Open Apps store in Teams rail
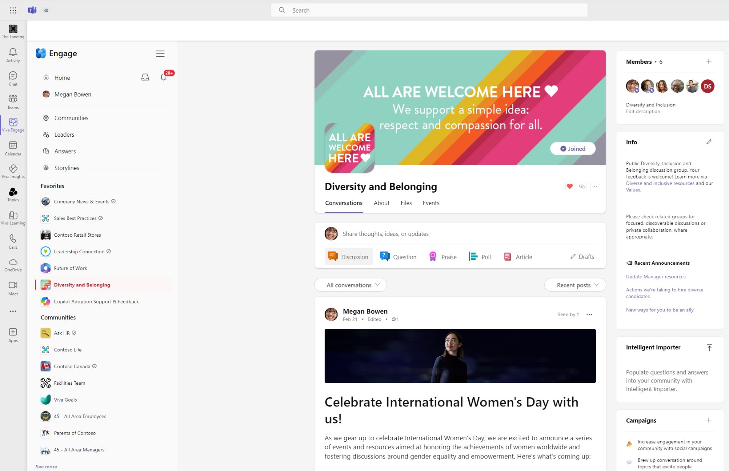Image resolution: width=729 pixels, height=471 pixels. tap(13, 335)
